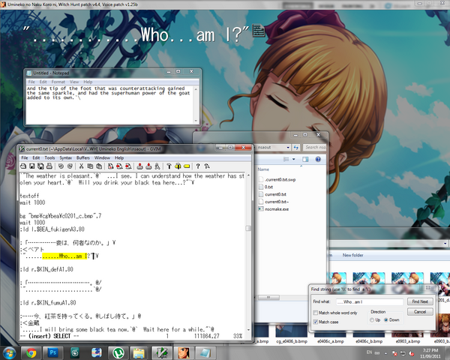Open the Window menu in GVIM
The width and height of the screenshot is (450, 360).
coord(102,157)
